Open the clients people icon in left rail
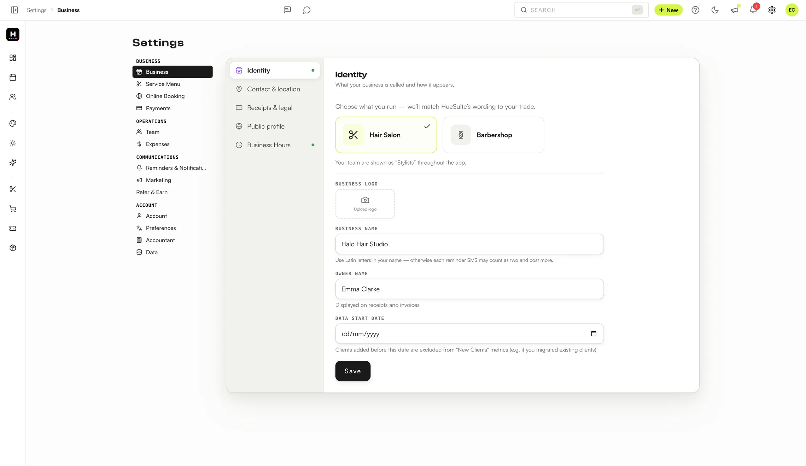 (13, 97)
